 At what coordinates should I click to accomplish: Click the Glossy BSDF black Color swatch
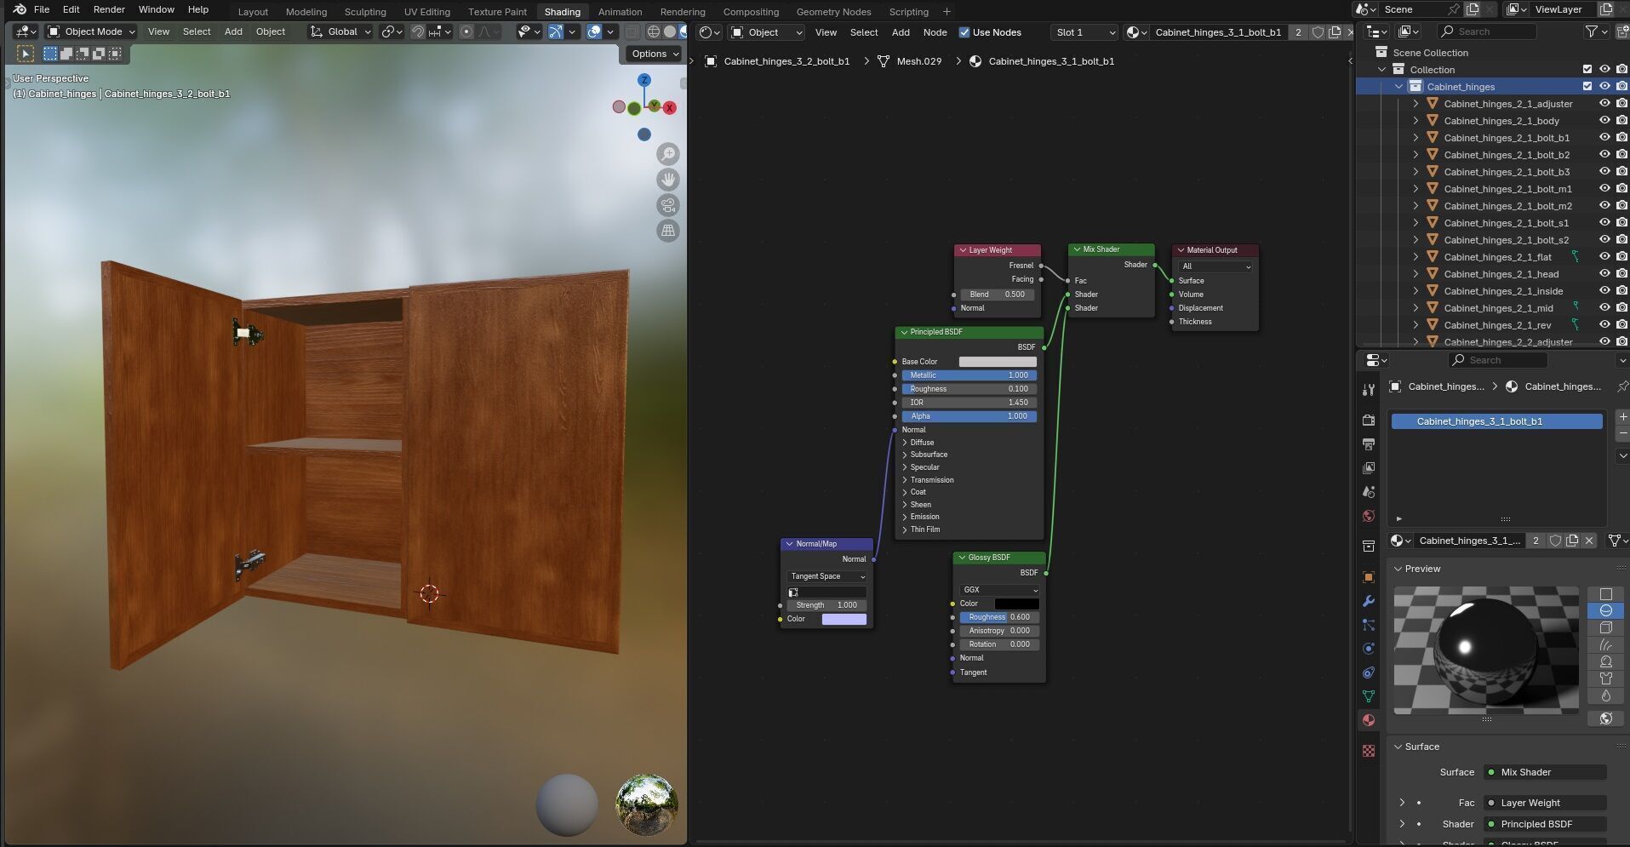[1016, 604]
